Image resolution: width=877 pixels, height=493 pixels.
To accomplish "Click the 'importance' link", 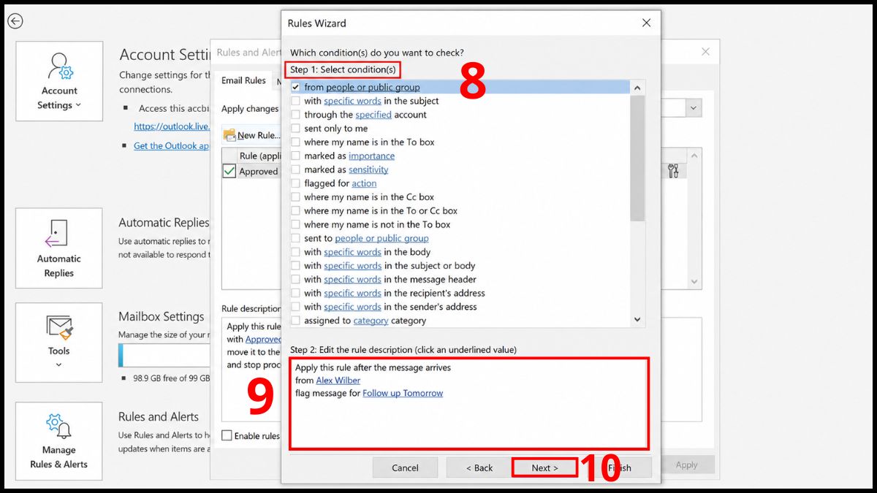I will click(371, 156).
